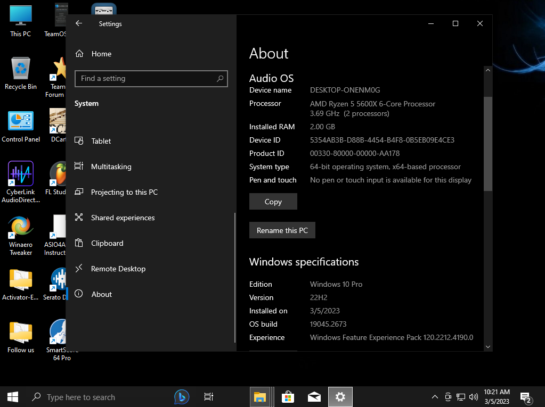Maximize the Settings window
This screenshot has width=545, height=407.
455,23
